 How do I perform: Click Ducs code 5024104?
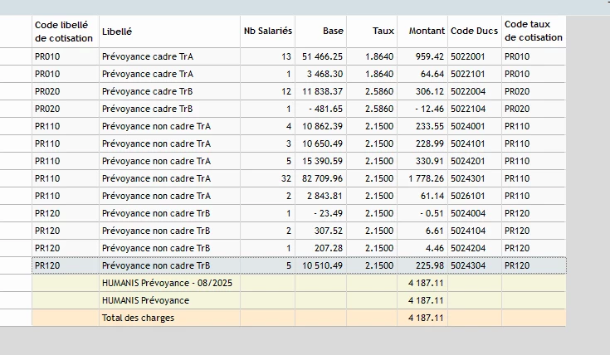point(468,231)
